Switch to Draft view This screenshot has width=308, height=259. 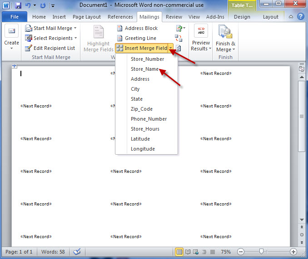pos(212,252)
